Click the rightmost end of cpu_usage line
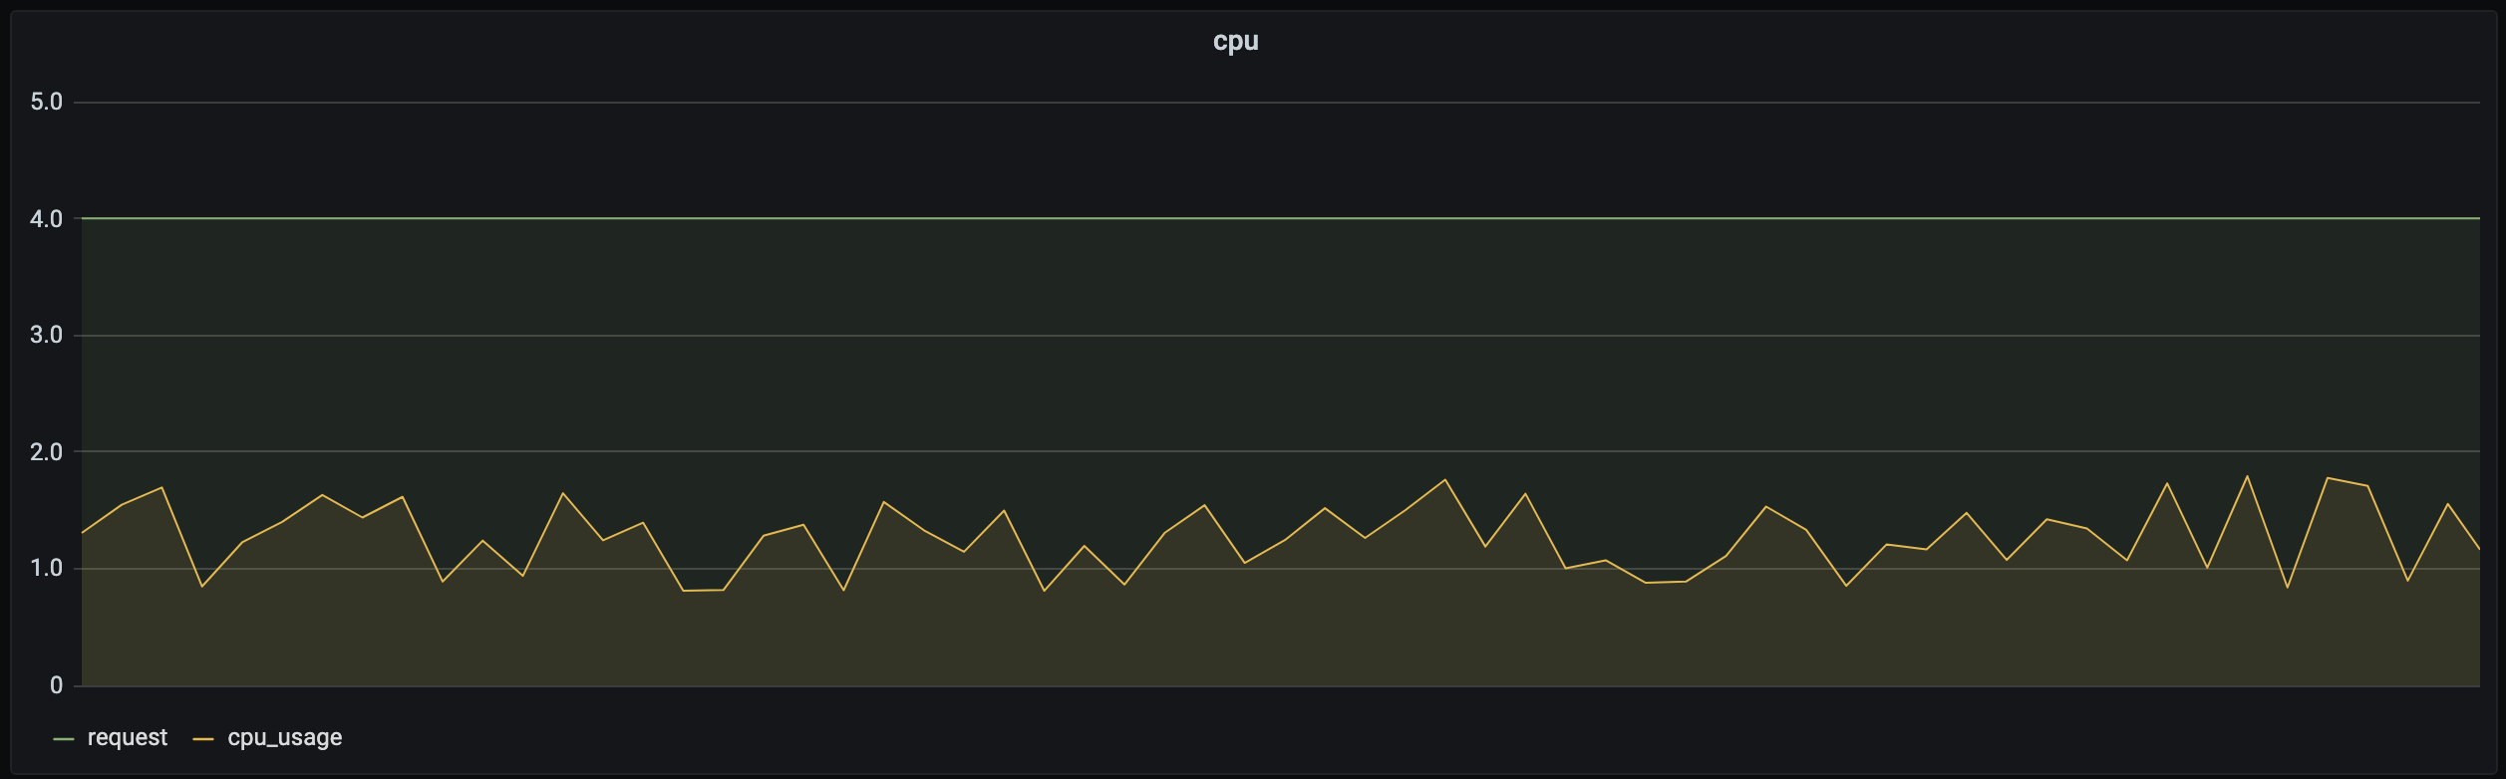 [x=2478, y=549]
